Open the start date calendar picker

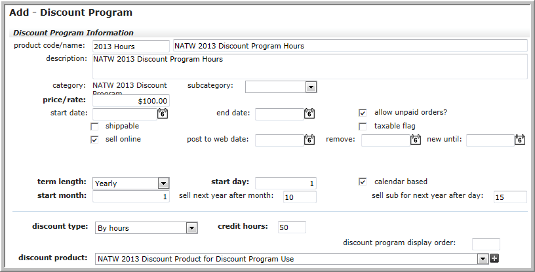point(163,113)
